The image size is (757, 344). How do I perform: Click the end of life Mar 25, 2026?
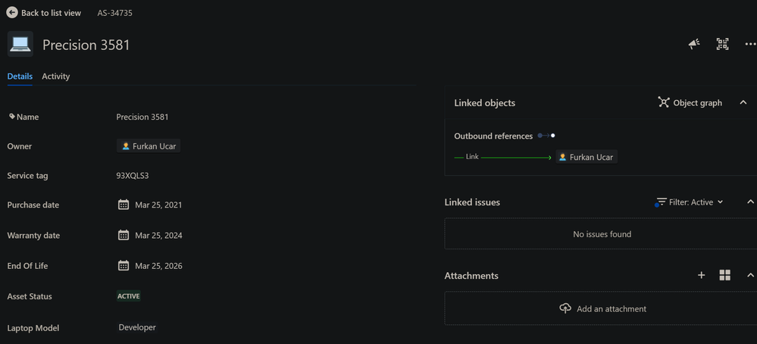pos(159,266)
